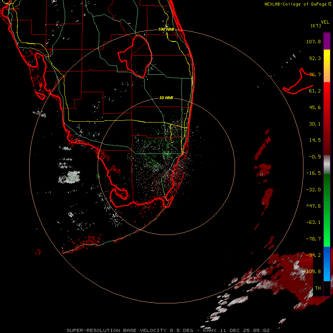This screenshot has width=333, height=333.
Task: Click the VEL legend title
Action: click(325, 22)
